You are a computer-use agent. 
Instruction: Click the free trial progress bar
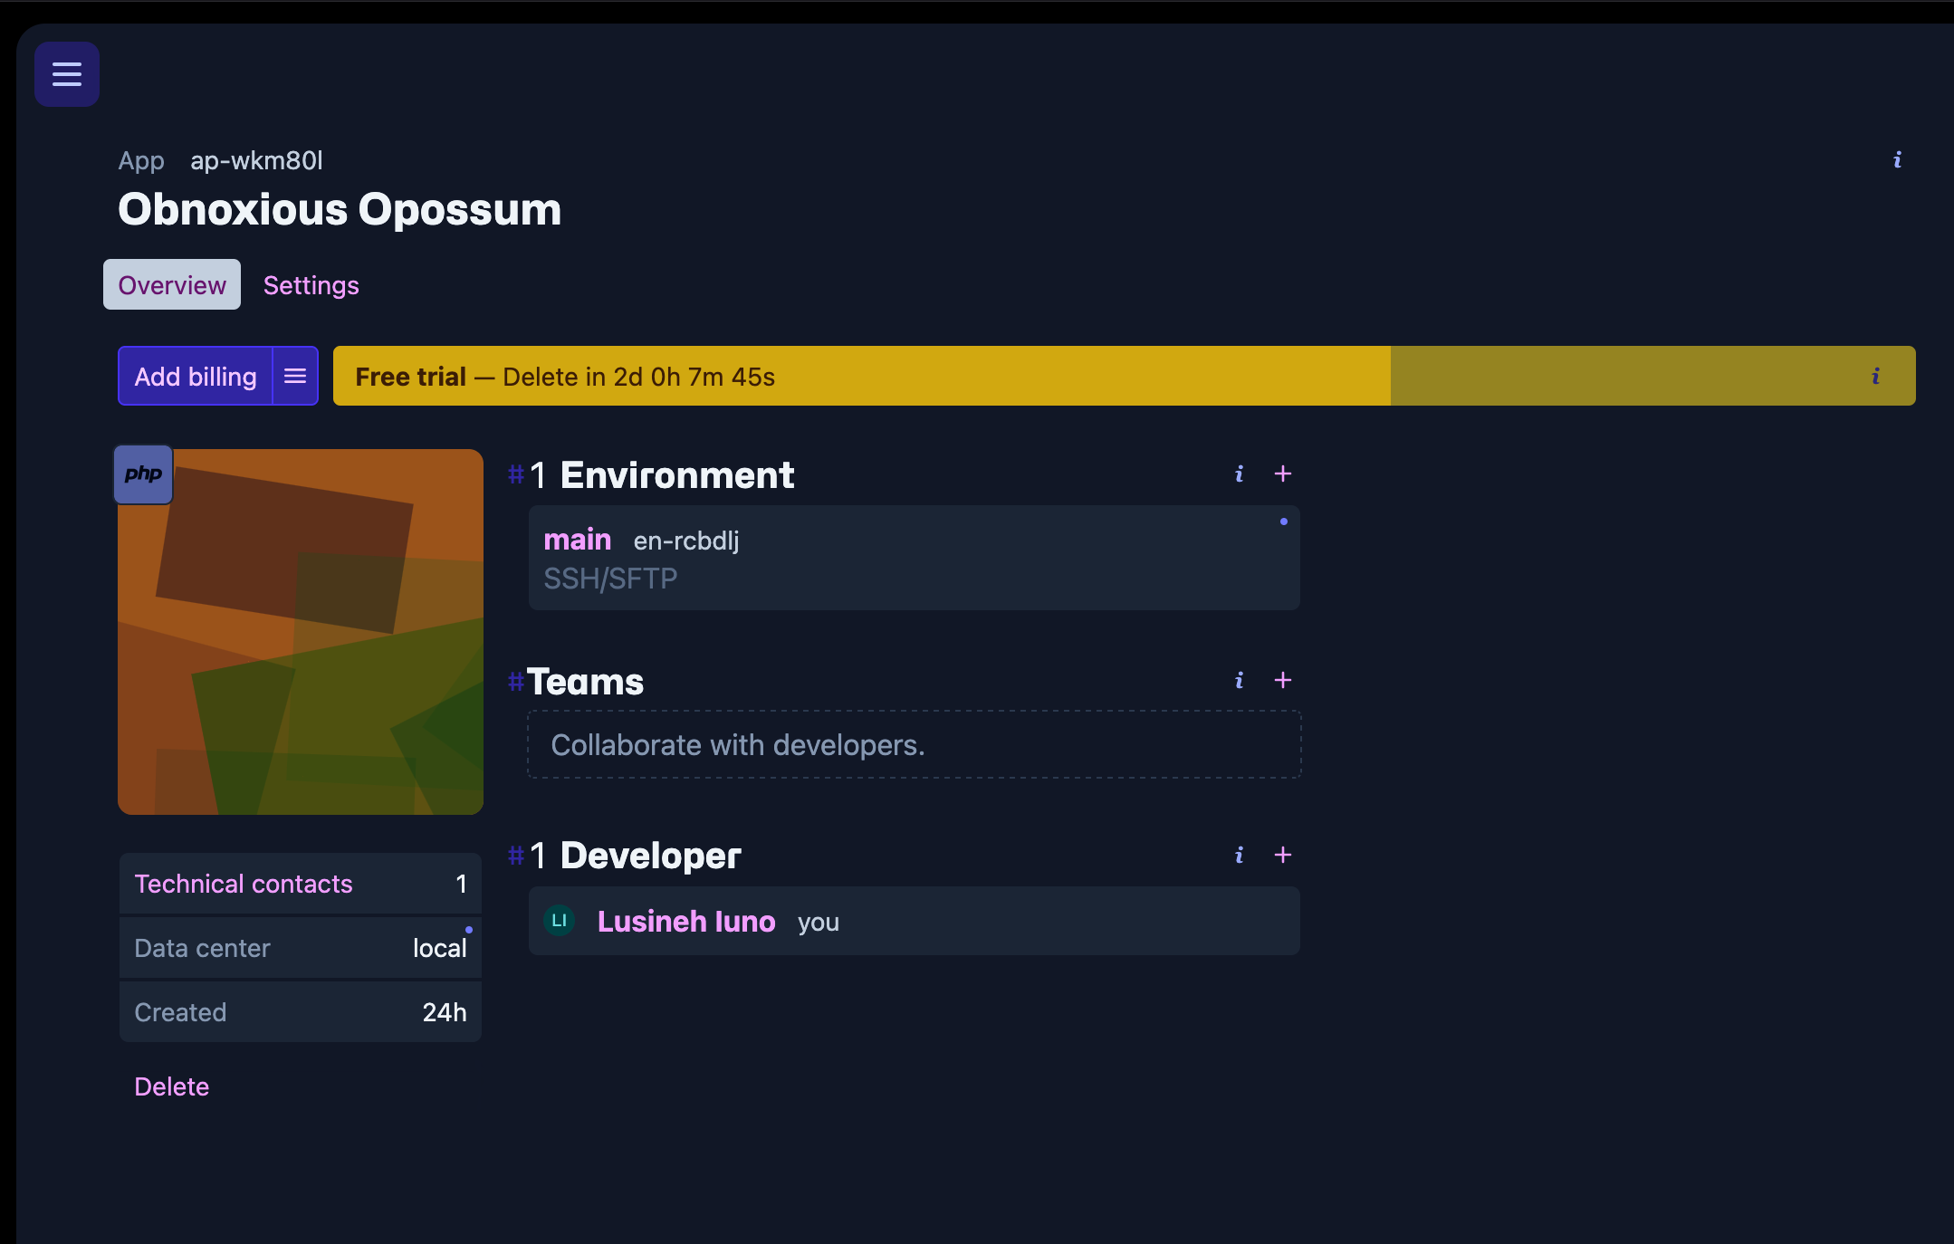860,375
